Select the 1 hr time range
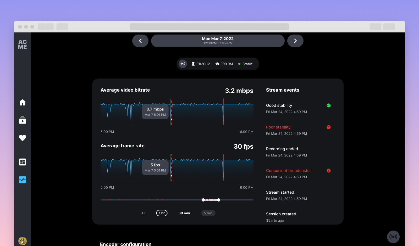Screen dimensions: 419x246 click(x=162, y=213)
